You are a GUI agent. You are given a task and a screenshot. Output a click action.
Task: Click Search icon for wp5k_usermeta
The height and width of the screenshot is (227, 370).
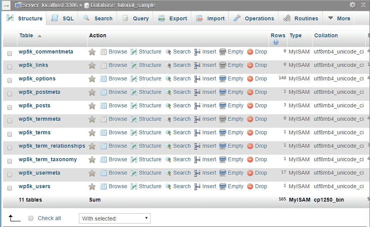click(x=168, y=173)
